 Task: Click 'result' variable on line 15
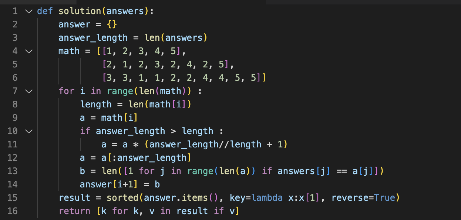pos(75,198)
